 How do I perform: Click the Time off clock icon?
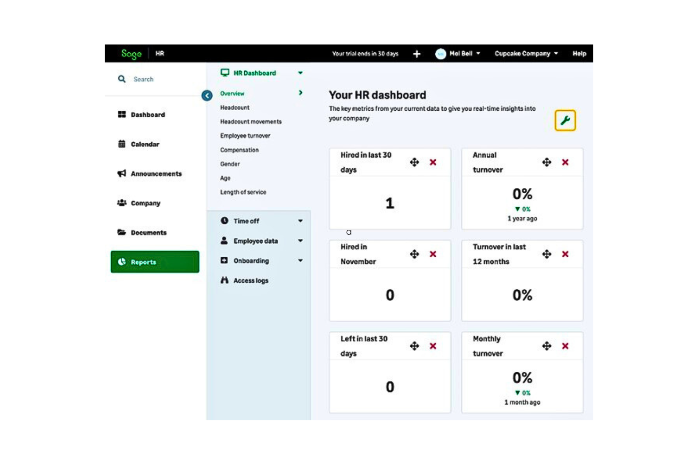(x=224, y=220)
